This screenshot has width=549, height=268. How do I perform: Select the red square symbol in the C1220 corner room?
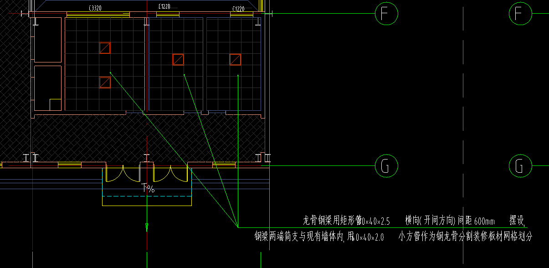point(235,59)
